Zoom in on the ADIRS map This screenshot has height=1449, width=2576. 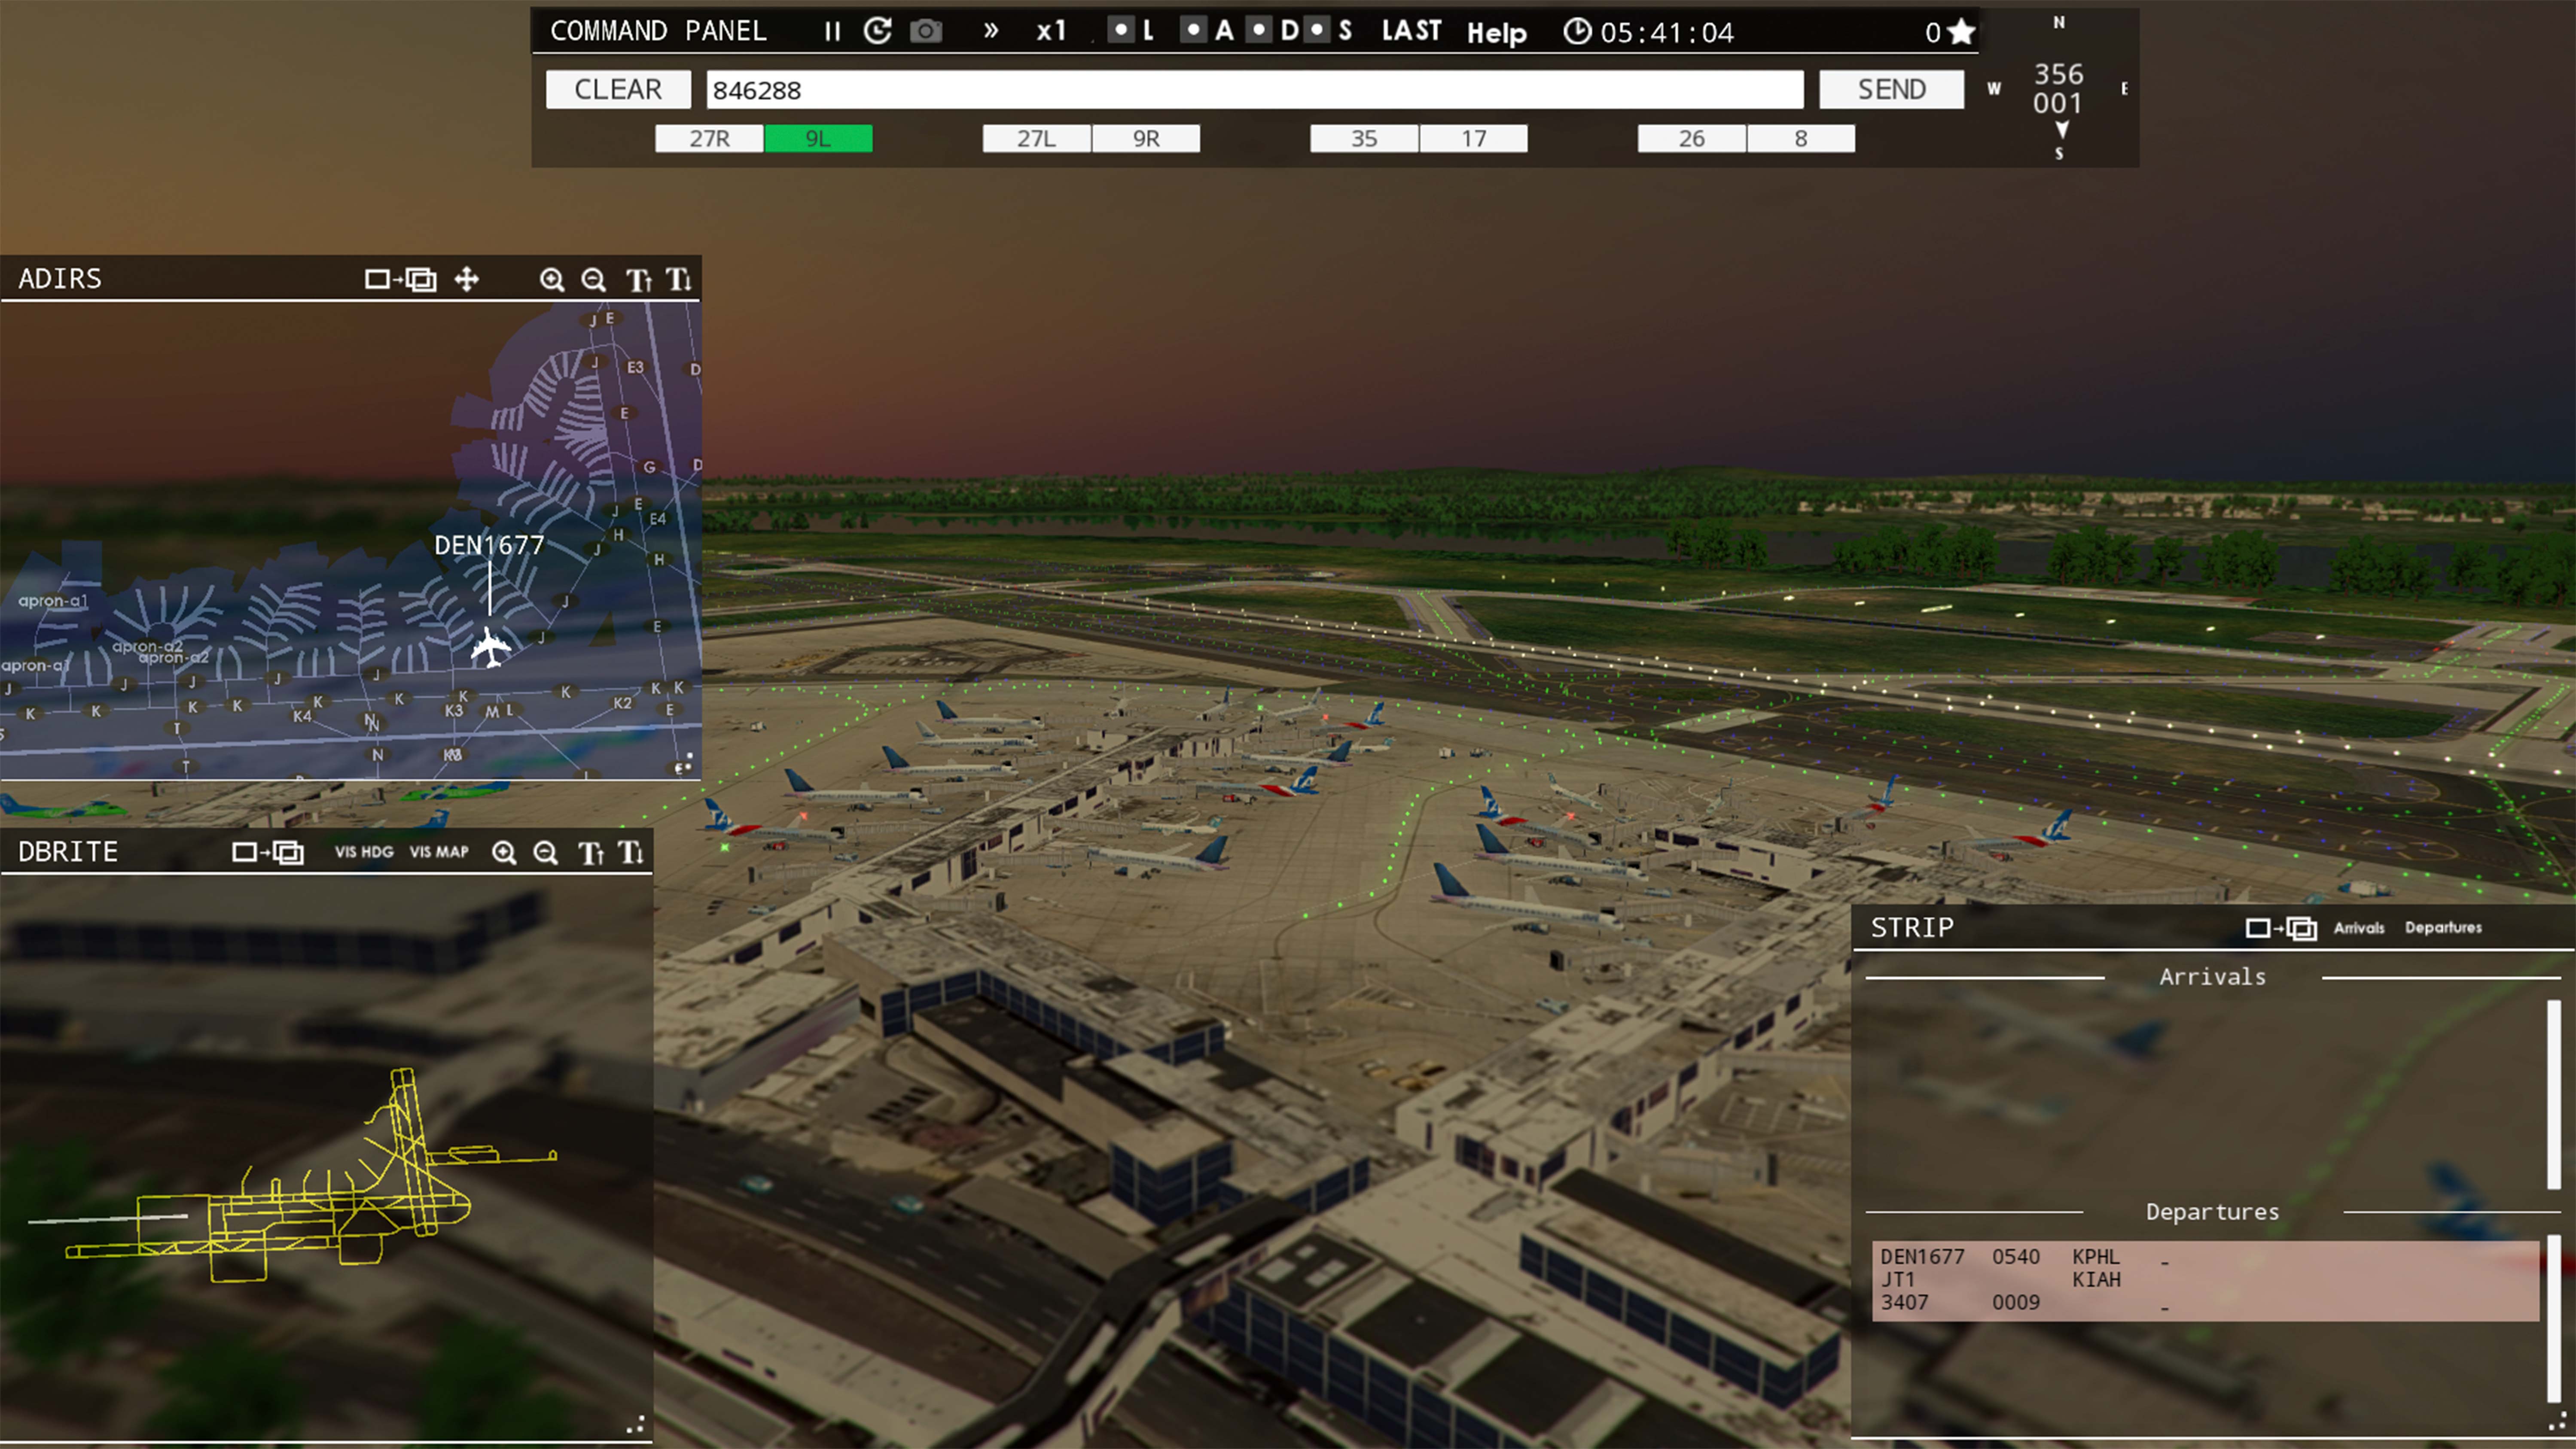(x=552, y=281)
